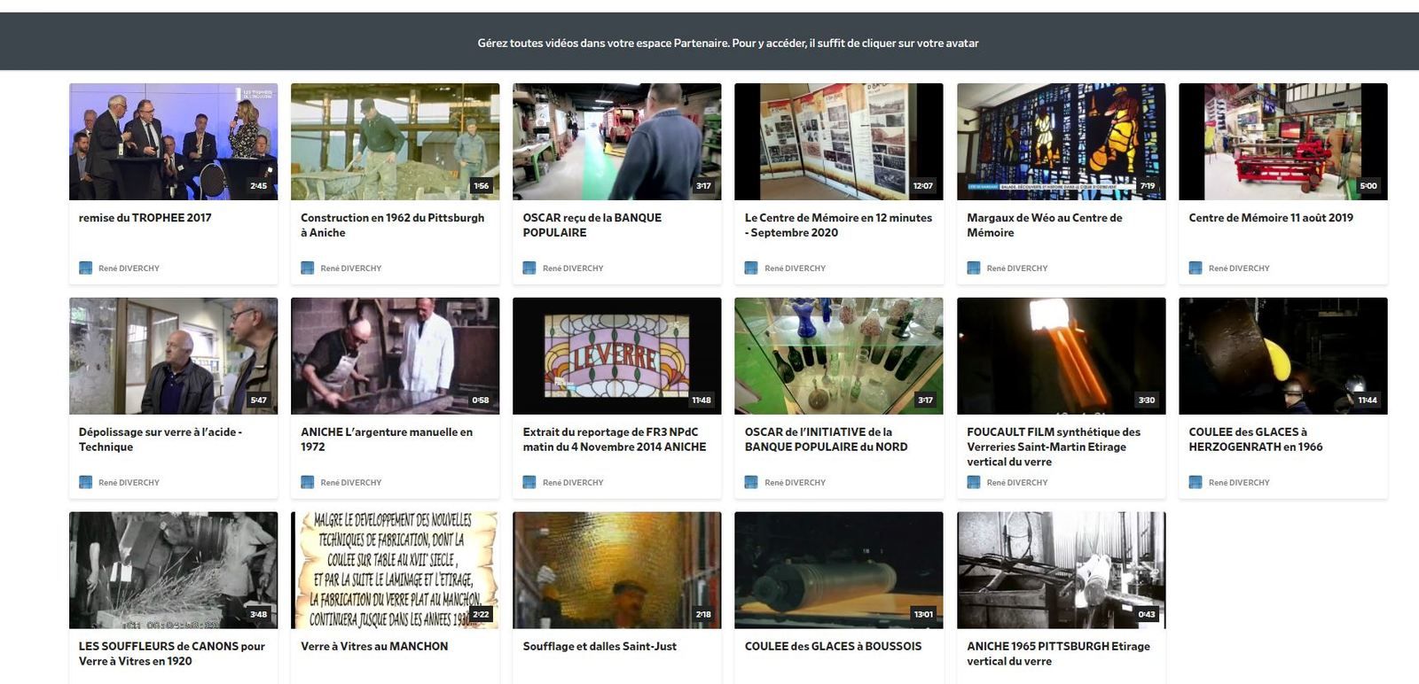Open 'Dépolissage sur verre à l'acide' thumbnail
1419x684 pixels.
[173, 356]
